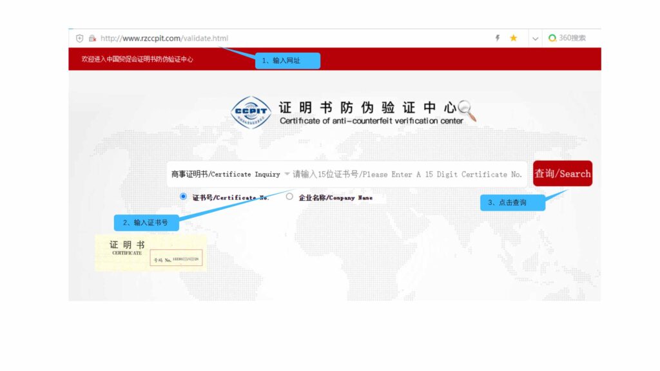This screenshot has width=660, height=371.
Task: Click the sample certificate thumbnail image
Action: (151, 252)
